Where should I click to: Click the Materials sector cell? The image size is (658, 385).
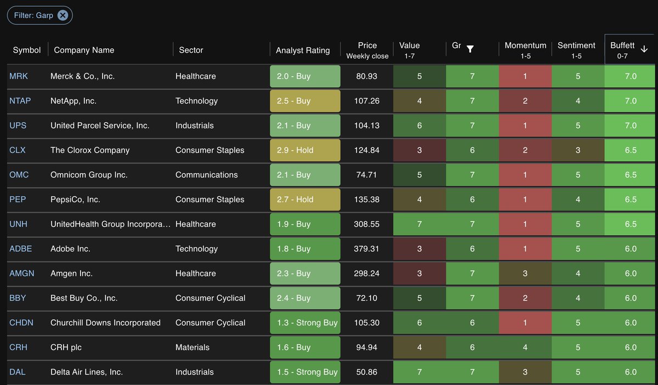pyautogui.click(x=192, y=348)
